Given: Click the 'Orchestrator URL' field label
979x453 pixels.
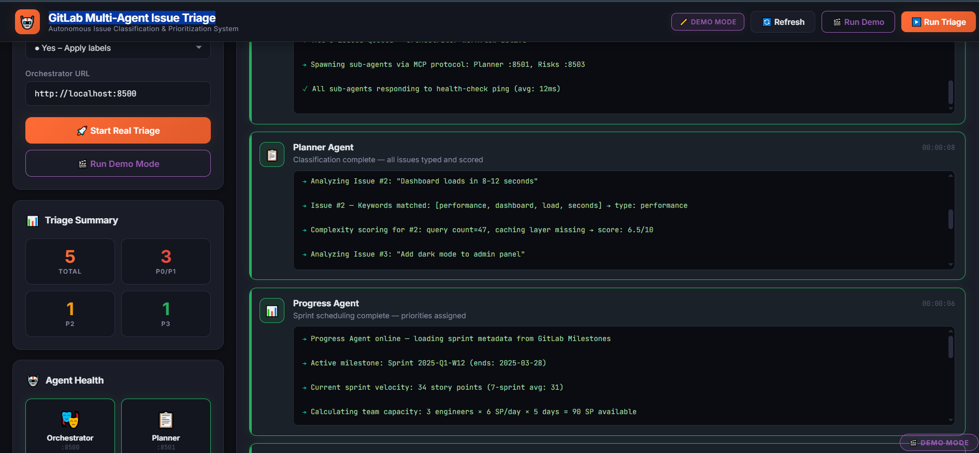Looking at the screenshot, I should pyautogui.click(x=57, y=74).
